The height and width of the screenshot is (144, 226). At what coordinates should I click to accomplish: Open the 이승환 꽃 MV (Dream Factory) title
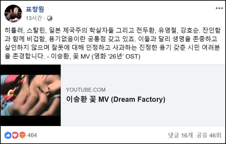coord(116,99)
